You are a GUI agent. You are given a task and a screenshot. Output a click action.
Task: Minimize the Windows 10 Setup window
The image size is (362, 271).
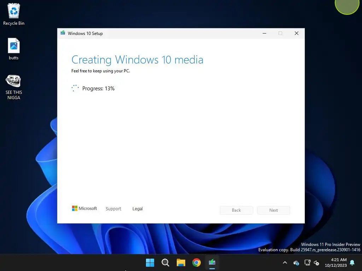pos(264,33)
